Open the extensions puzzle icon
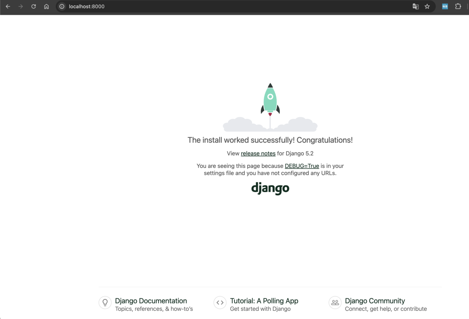 tap(458, 7)
